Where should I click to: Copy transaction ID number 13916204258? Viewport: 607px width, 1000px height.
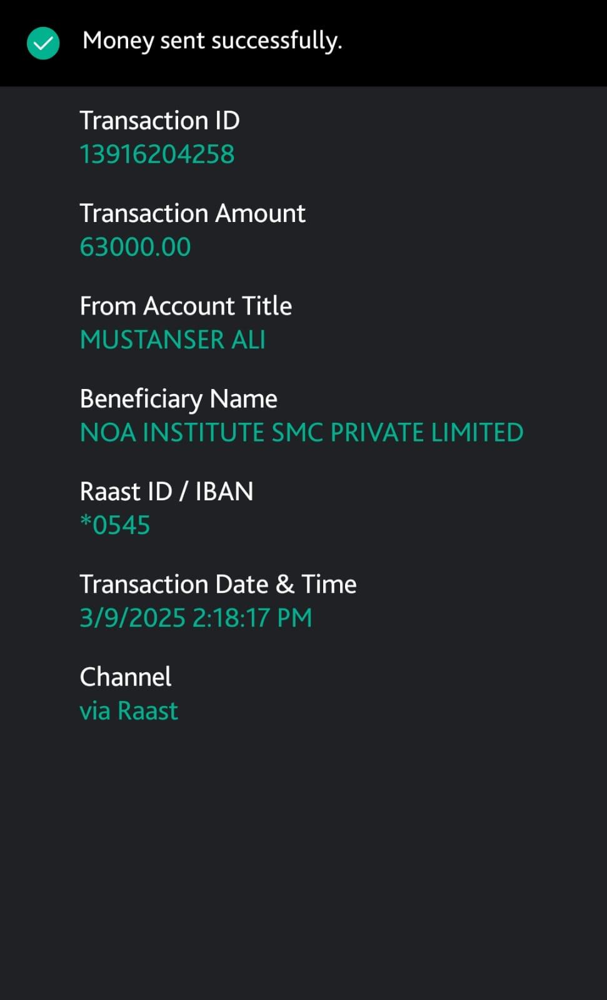pos(157,154)
